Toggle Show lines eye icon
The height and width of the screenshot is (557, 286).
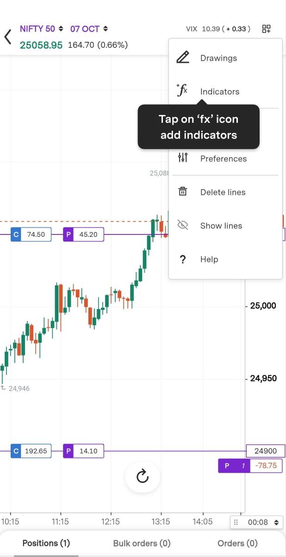point(183,226)
